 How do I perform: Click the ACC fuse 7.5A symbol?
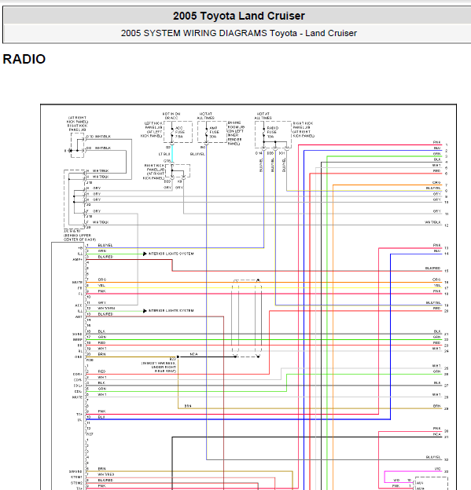[172, 132]
